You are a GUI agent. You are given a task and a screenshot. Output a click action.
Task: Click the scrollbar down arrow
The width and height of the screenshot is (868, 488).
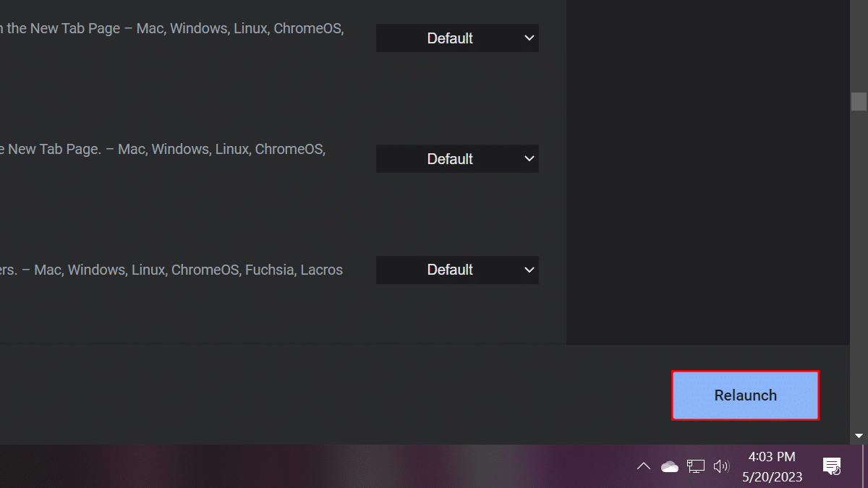[859, 436]
